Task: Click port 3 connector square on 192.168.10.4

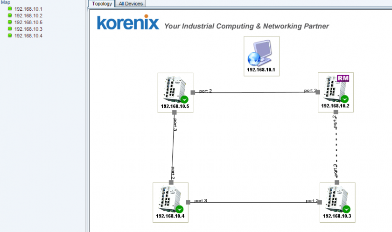Action: (x=188, y=202)
